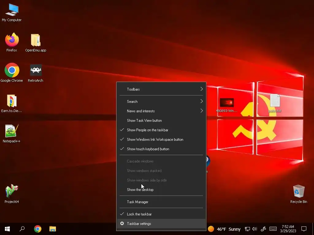Click the Show desktop sliver at taskbar end
This screenshot has height=235, width=314.
[x=313, y=229]
